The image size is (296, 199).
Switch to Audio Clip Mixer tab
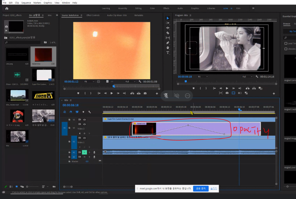click(117, 15)
